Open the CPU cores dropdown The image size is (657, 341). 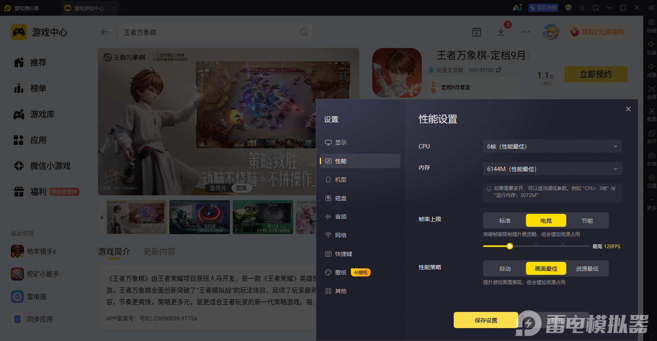click(552, 146)
